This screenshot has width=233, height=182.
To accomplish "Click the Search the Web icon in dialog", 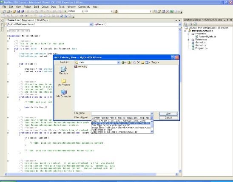I will click(134, 63).
